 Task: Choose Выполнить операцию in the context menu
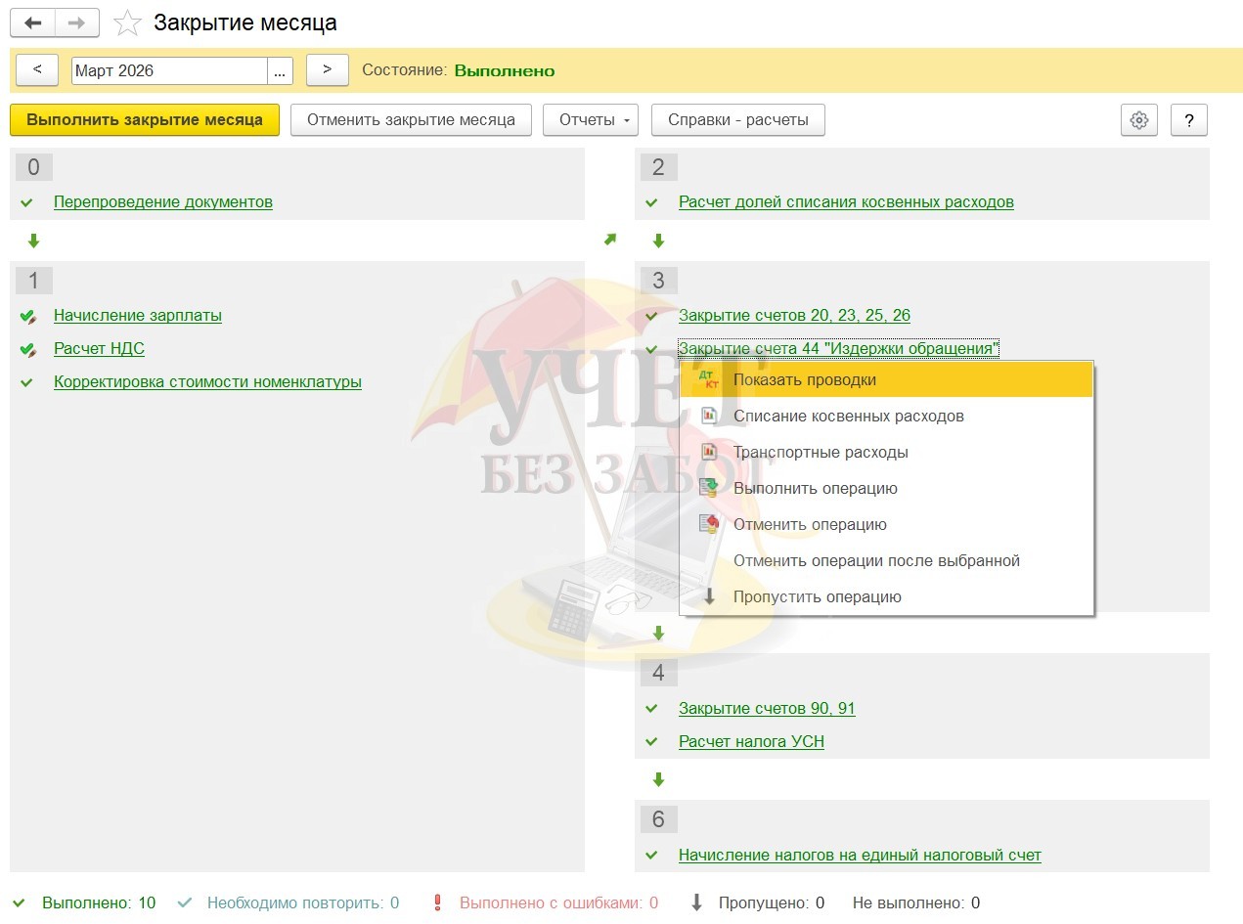pos(815,488)
